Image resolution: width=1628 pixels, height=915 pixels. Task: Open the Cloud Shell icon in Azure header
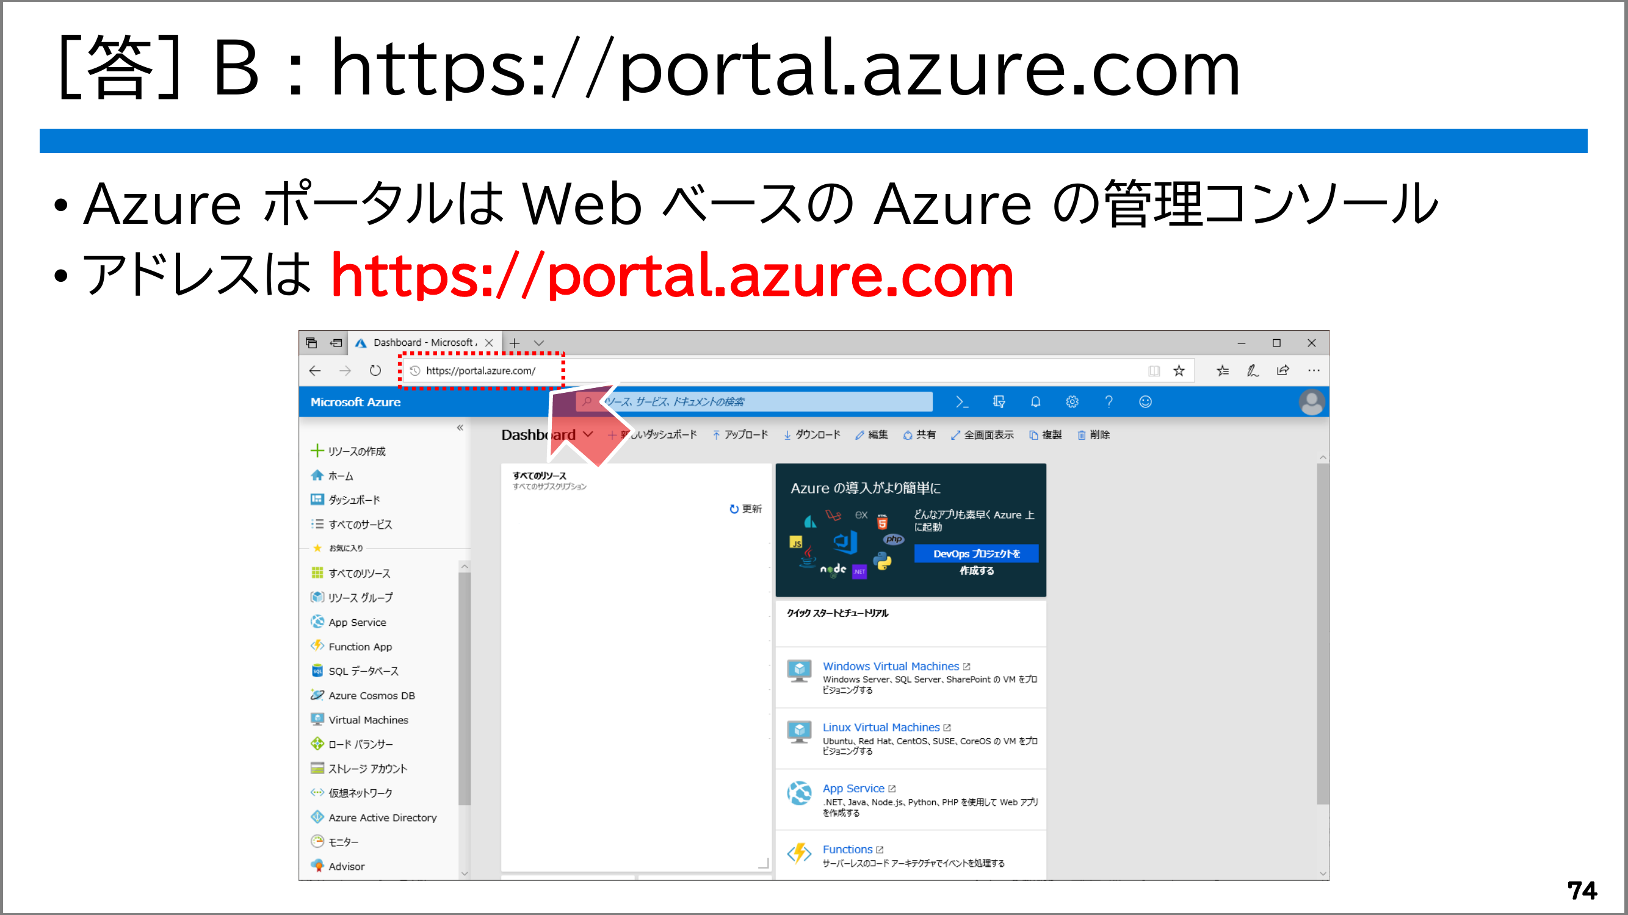961,402
